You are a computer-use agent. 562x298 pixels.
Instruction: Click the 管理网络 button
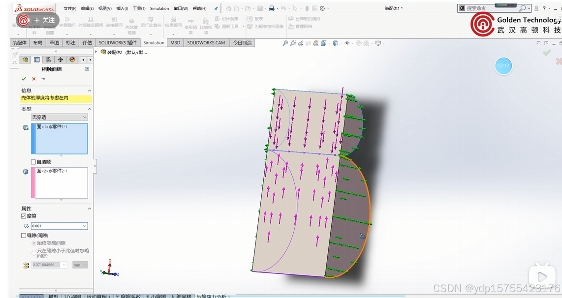(300, 27)
